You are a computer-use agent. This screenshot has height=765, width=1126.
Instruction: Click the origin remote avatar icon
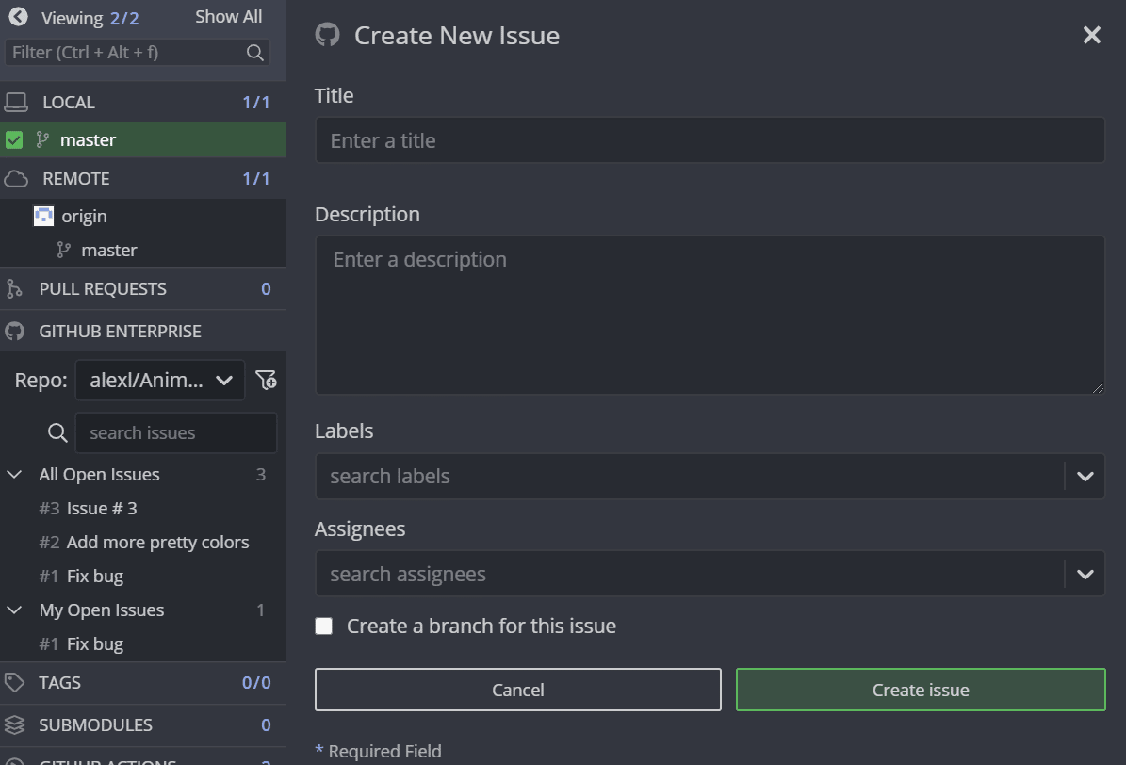click(43, 216)
